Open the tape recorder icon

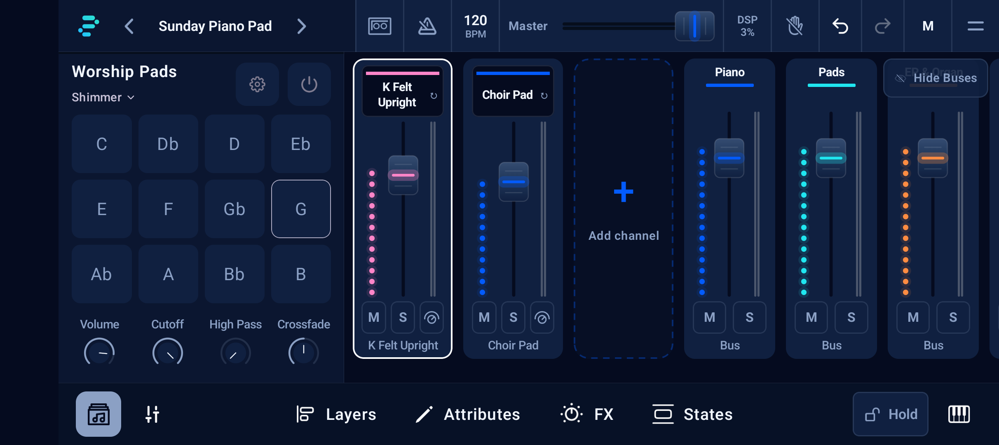pos(380,26)
